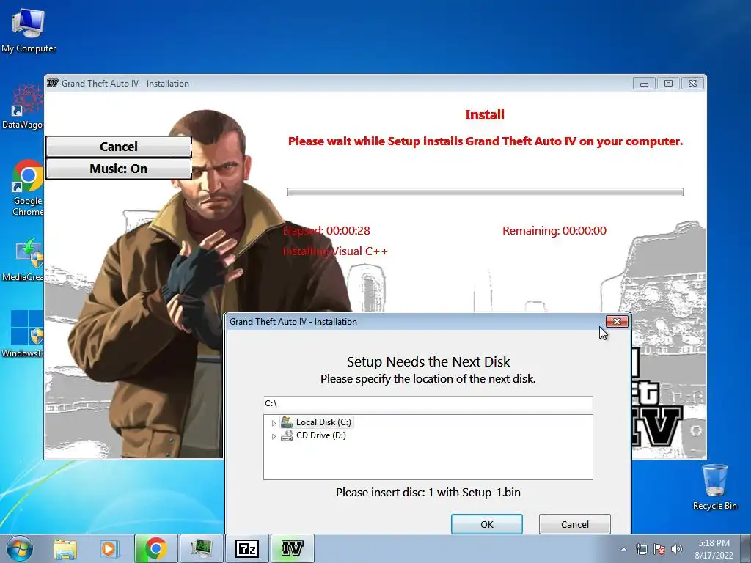Open the Windows 11 installer desktop icon
The height and width of the screenshot is (563, 751).
[x=23, y=334]
